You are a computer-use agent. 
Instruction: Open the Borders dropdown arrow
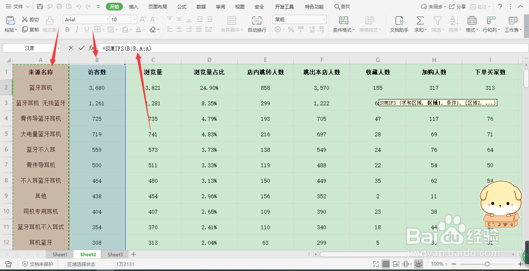coord(103,29)
